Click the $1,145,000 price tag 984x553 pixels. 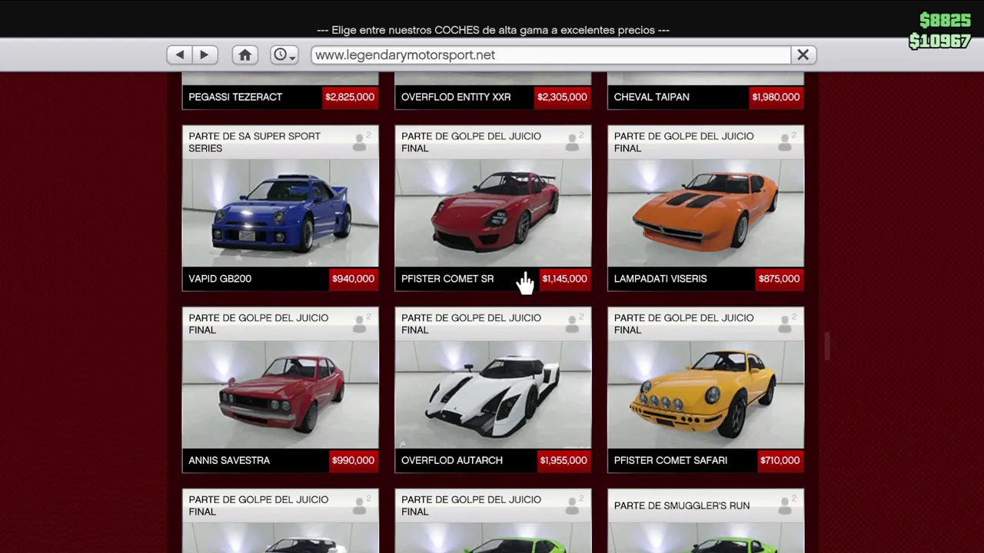564,279
